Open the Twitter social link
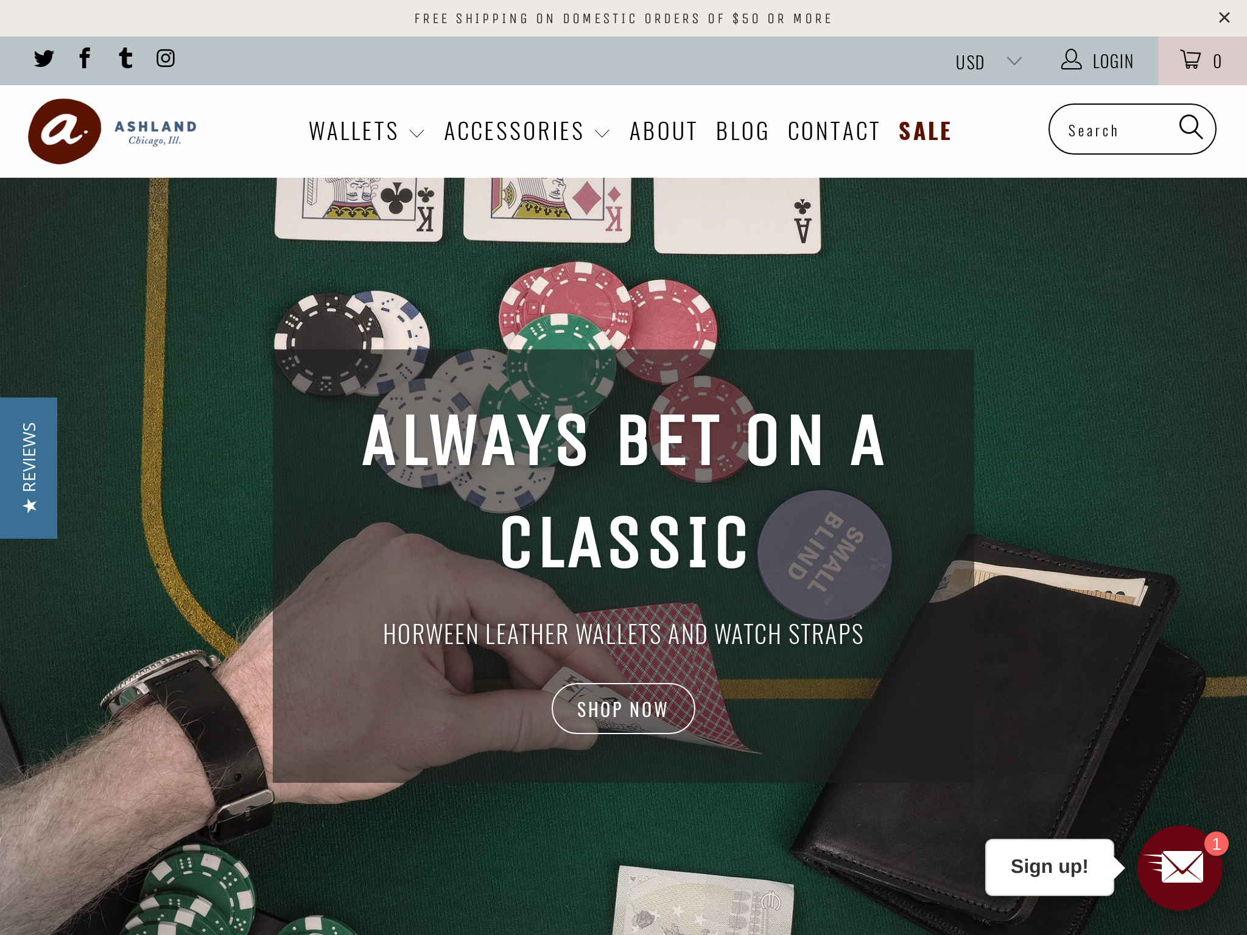Image resolution: width=1247 pixels, height=935 pixels. click(44, 58)
